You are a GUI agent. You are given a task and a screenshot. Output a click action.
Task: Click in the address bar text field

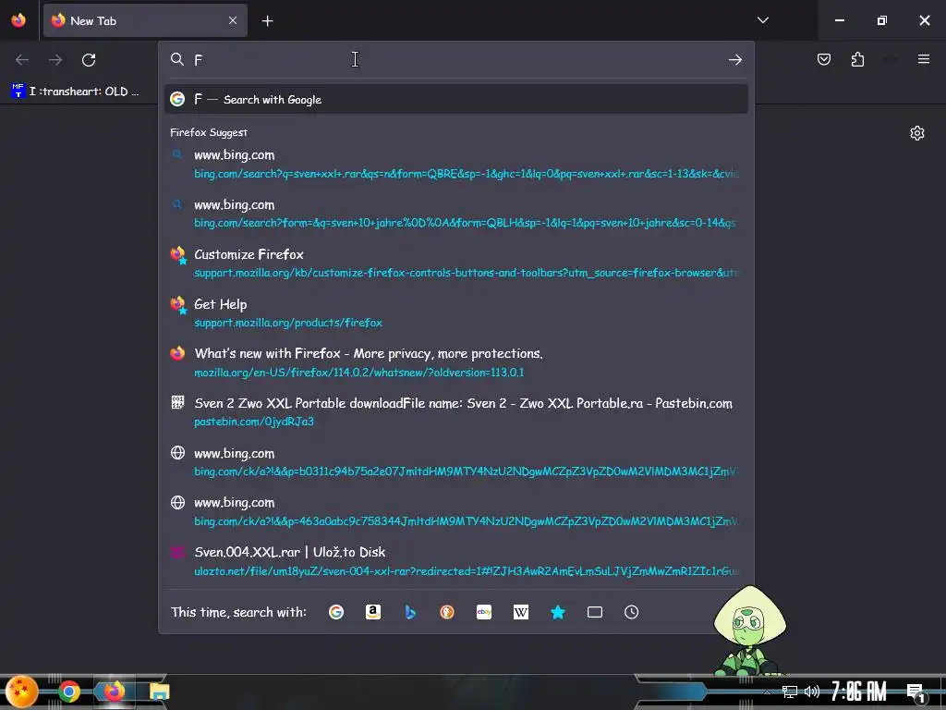(455, 59)
